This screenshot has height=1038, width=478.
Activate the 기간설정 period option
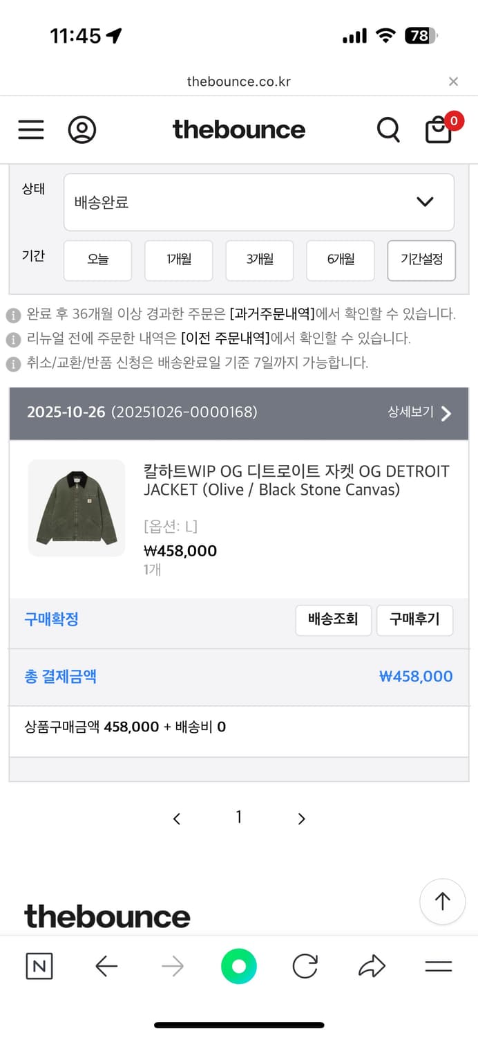point(421,261)
